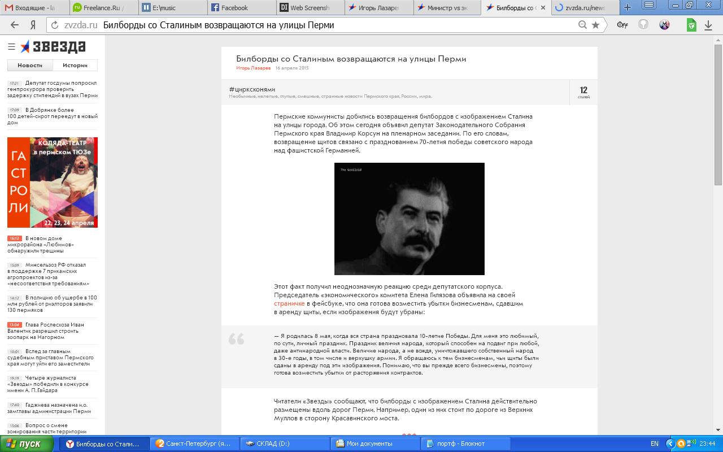Switch to 'портф - Блокнот' Notepad window

click(466, 444)
